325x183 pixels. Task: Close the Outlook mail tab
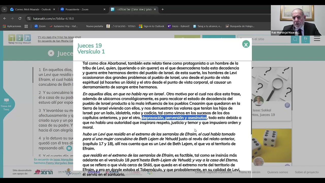54,9
